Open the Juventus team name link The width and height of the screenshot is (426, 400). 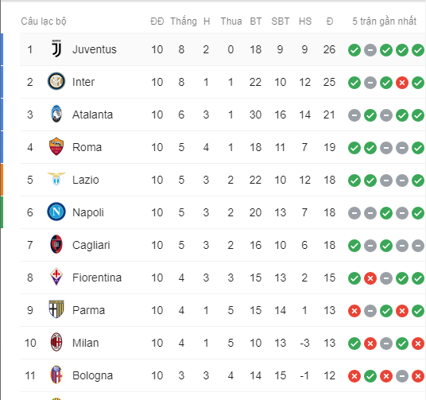(95, 49)
